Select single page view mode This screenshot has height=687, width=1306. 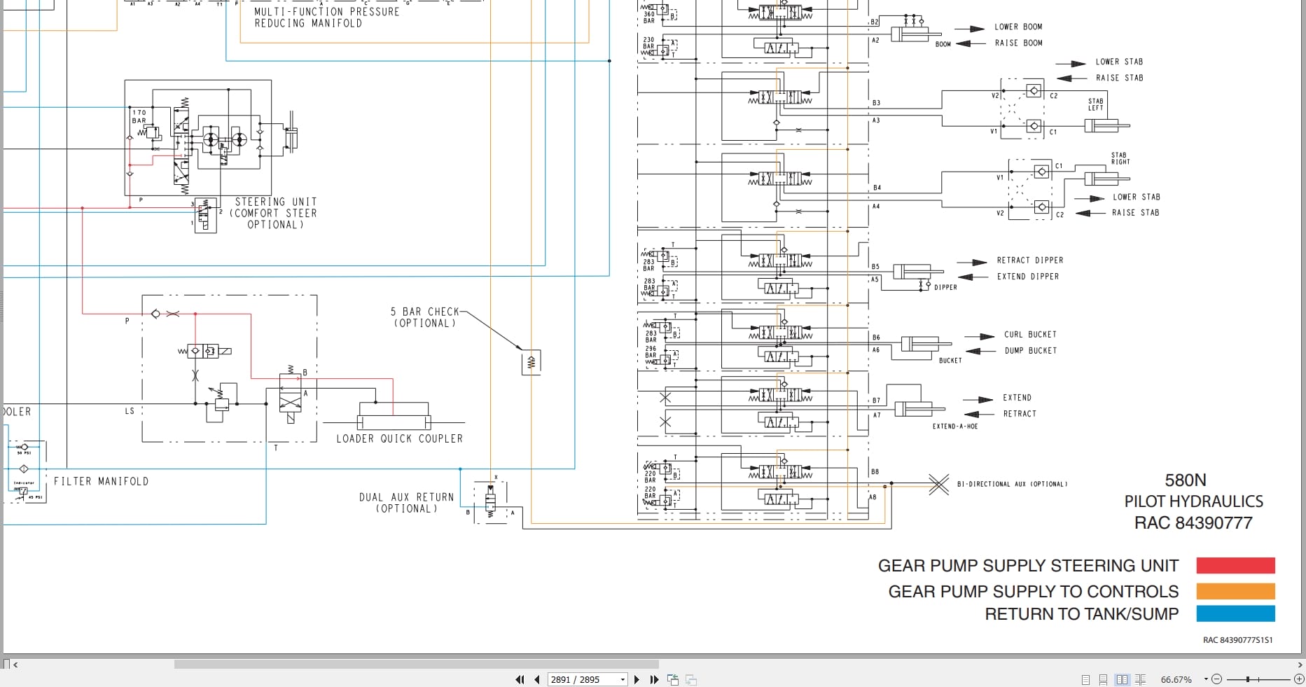coord(1085,679)
